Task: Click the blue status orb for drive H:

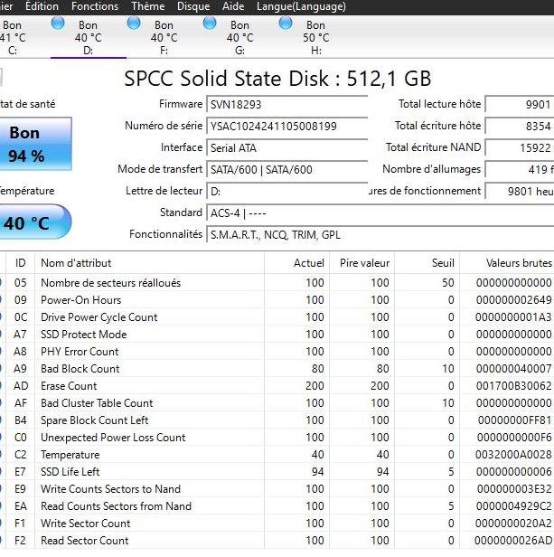Action: tap(286, 24)
